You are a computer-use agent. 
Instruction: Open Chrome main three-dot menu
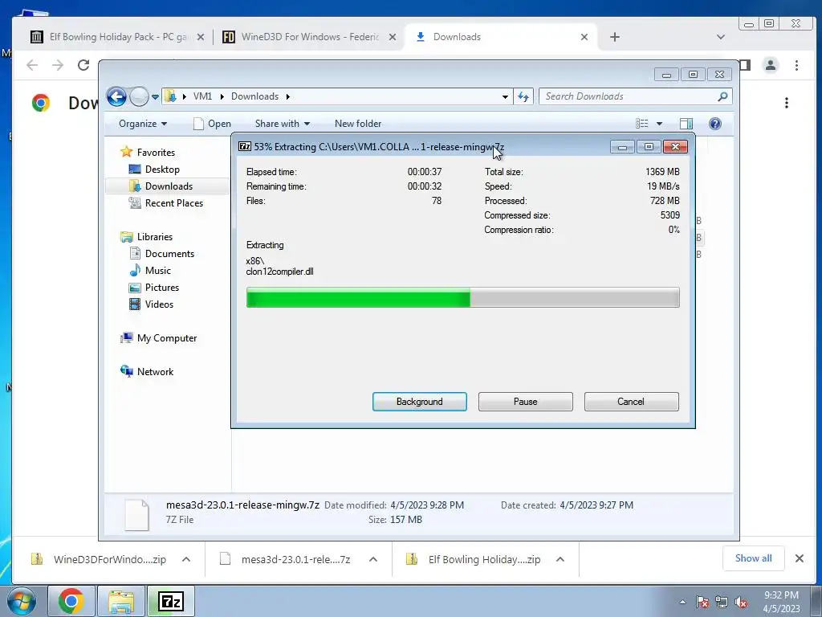(x=797, y=65)
